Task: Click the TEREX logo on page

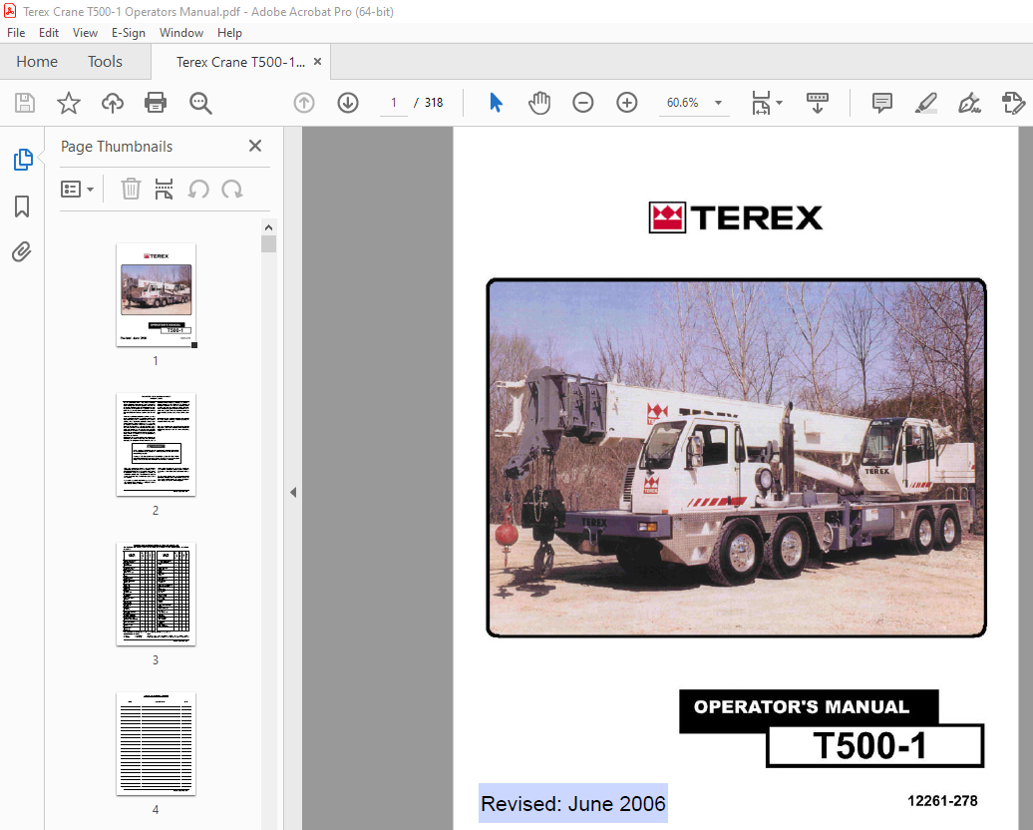Action: (x=736, y=217)
